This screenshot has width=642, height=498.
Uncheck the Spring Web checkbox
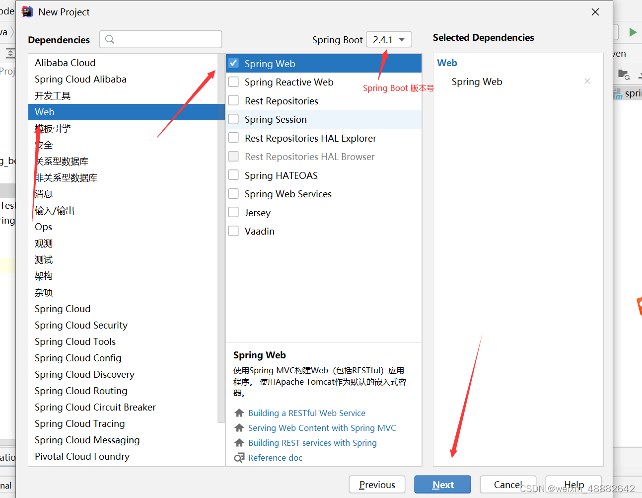tap(233, 63)
